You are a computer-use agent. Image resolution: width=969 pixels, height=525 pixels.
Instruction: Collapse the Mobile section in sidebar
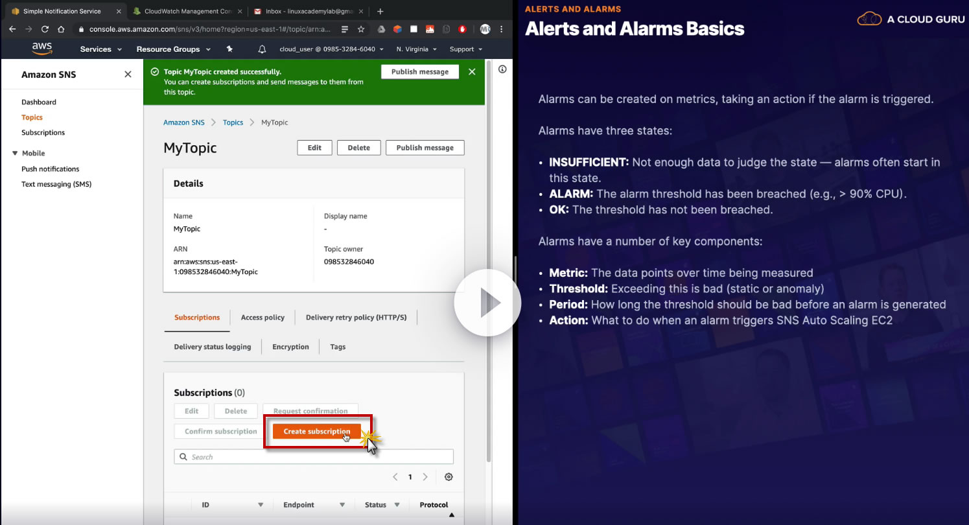pos(16,153)
